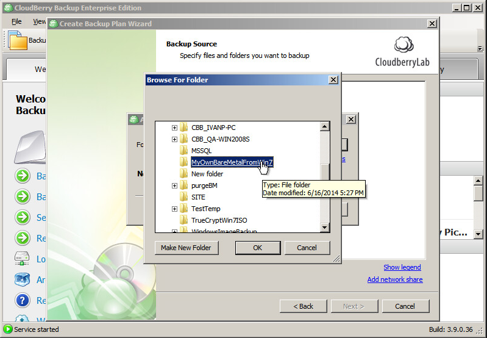Image resolution: width=487 pixels, height=338 pixels.
Task: Click the toolbar overflow arrow
Action: point(480,48)
